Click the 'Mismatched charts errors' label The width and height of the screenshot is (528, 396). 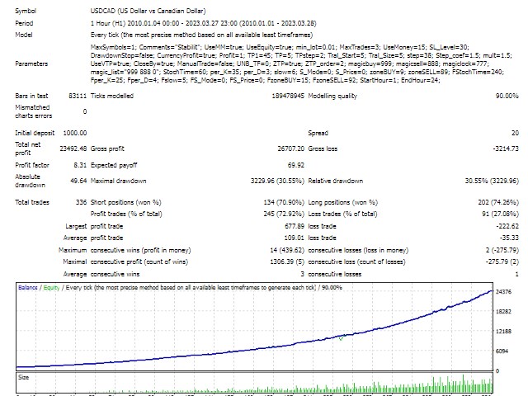tap(33, 111)
